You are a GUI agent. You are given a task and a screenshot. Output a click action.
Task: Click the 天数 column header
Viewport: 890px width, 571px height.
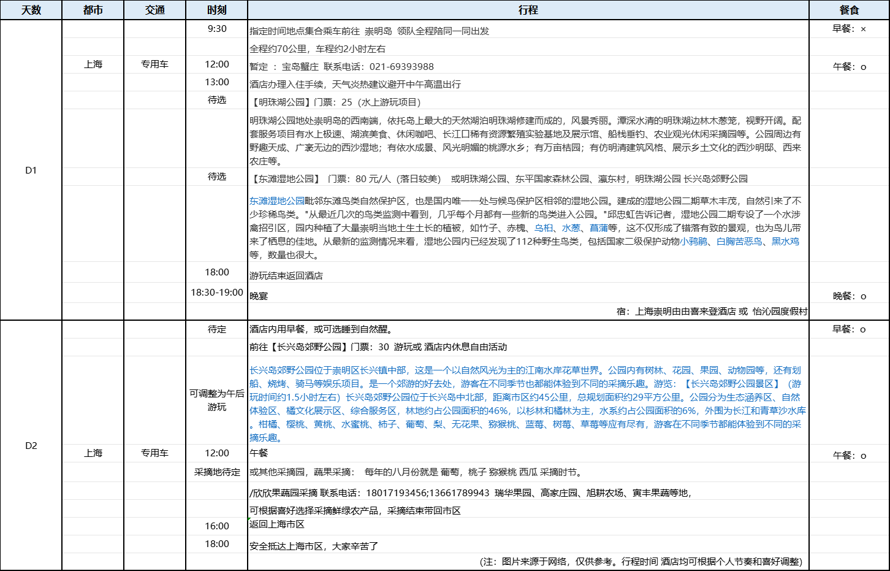pyautogui.click(x=31, y=10)
